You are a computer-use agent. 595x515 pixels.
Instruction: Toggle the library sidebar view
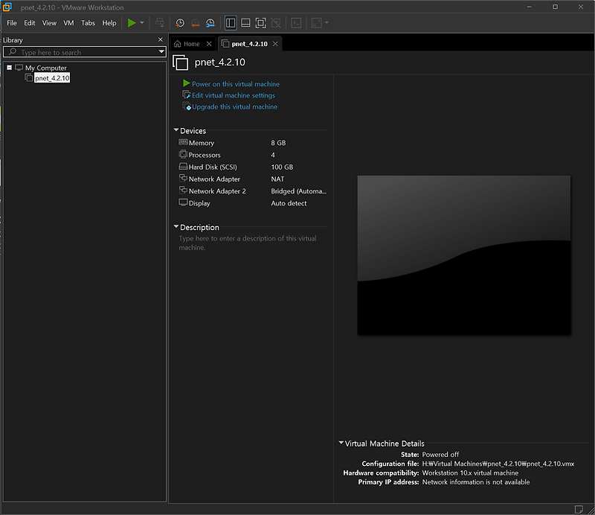231,23
